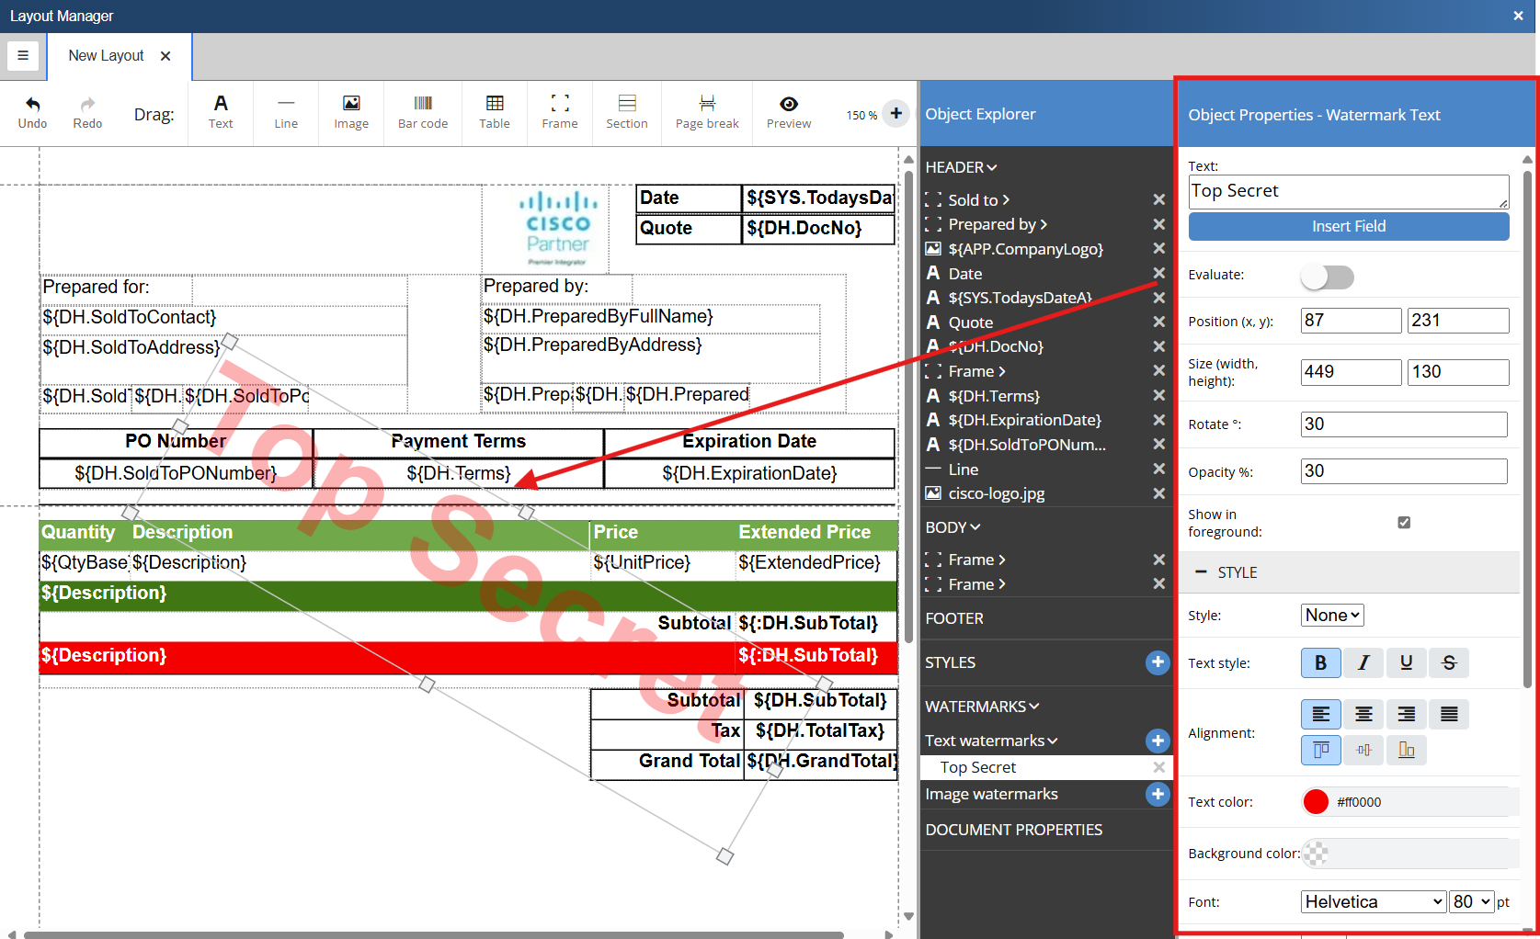
Task: Toggle bold text style off
Action: pyautogui.click(x=1320, y=662)
